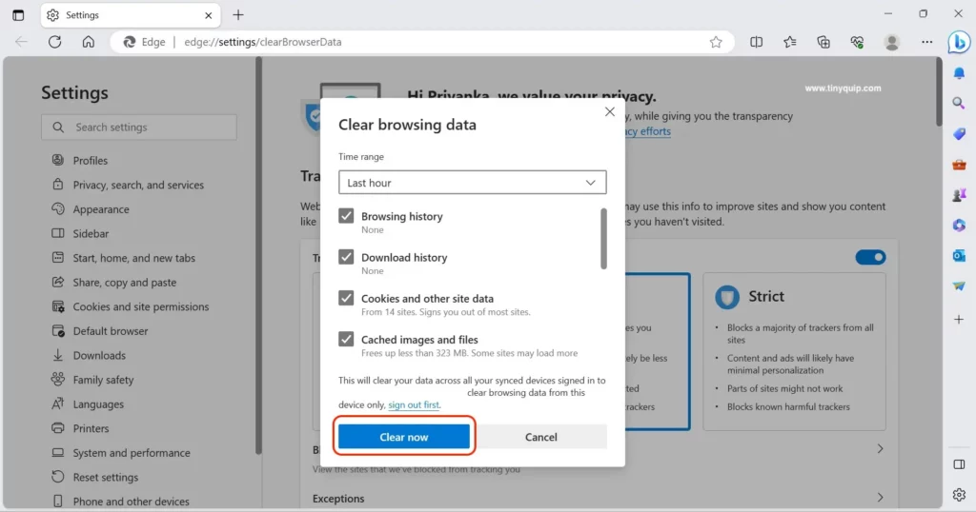This screenshot has width=976, height=512.
Task: Open the tab actions menu icon
Action: 18,15
